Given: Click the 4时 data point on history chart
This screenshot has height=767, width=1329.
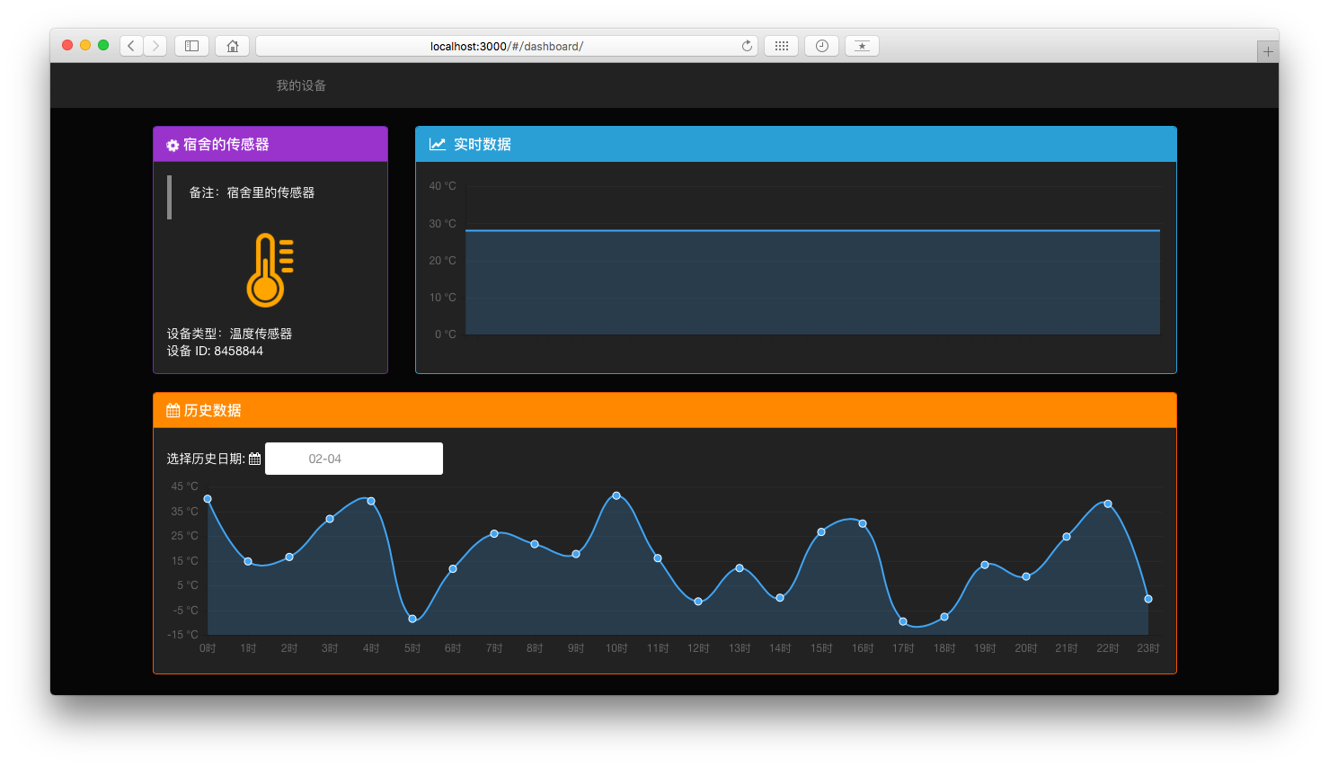Looking at the screenshot, I should coord(371,502).
